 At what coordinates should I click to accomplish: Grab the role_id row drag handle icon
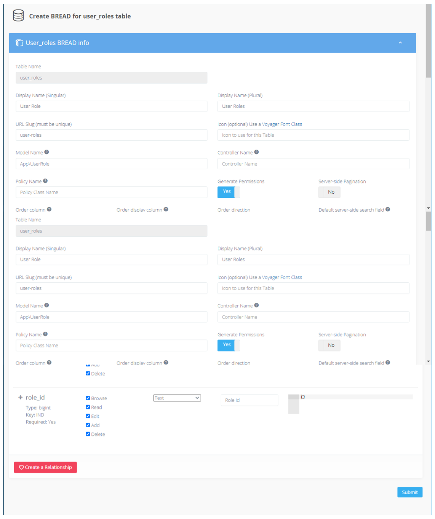pos(20,397)
